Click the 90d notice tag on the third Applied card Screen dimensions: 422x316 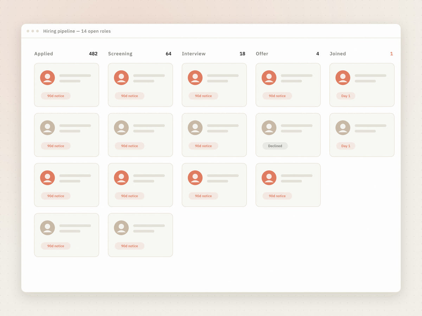tap(56, 196)
